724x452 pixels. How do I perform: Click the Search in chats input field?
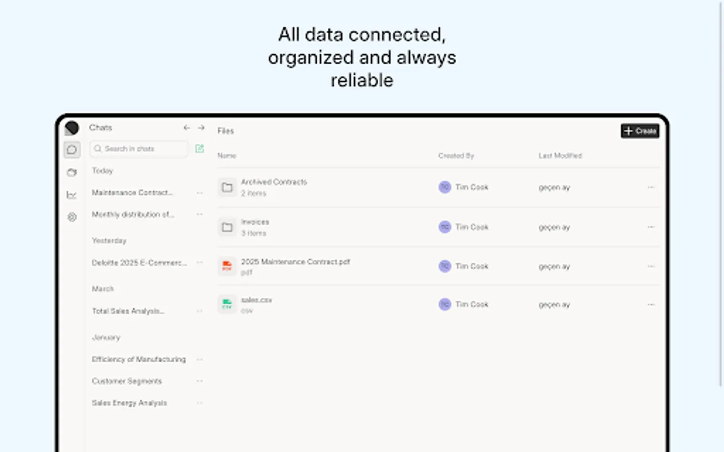pyautogui.click(x=139, y=149)
